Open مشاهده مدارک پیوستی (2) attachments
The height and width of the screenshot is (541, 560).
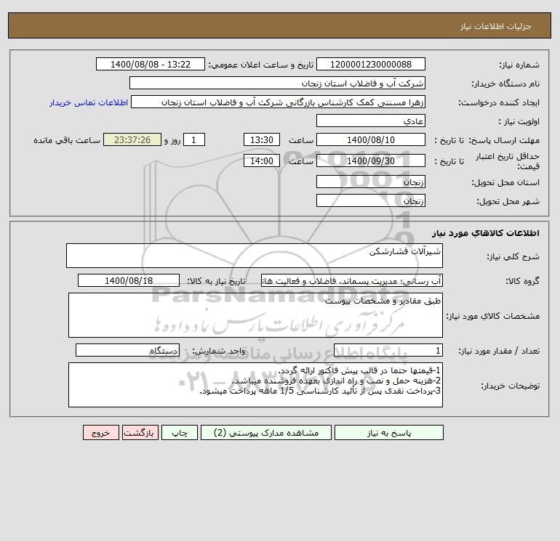coord(266,433)
